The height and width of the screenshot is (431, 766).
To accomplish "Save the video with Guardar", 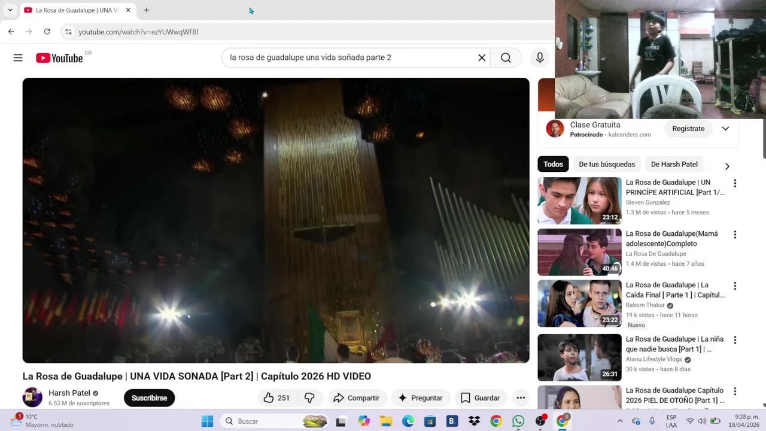I will coord(480,398).
